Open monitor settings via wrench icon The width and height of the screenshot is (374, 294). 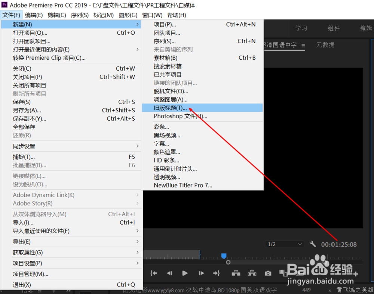[x=313, y=244]
